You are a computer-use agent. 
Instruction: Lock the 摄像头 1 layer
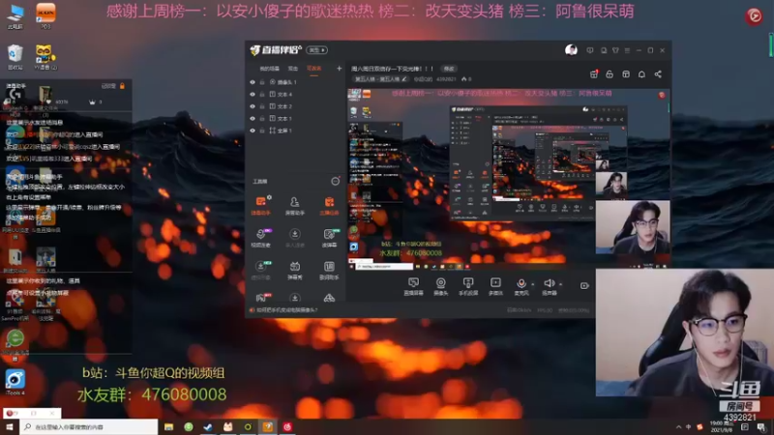(262, 82)
